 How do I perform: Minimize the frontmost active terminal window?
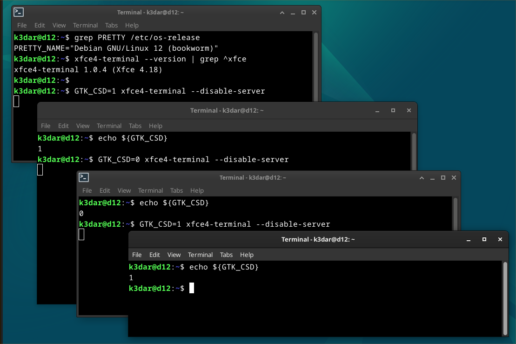click(x=469, y=240)
